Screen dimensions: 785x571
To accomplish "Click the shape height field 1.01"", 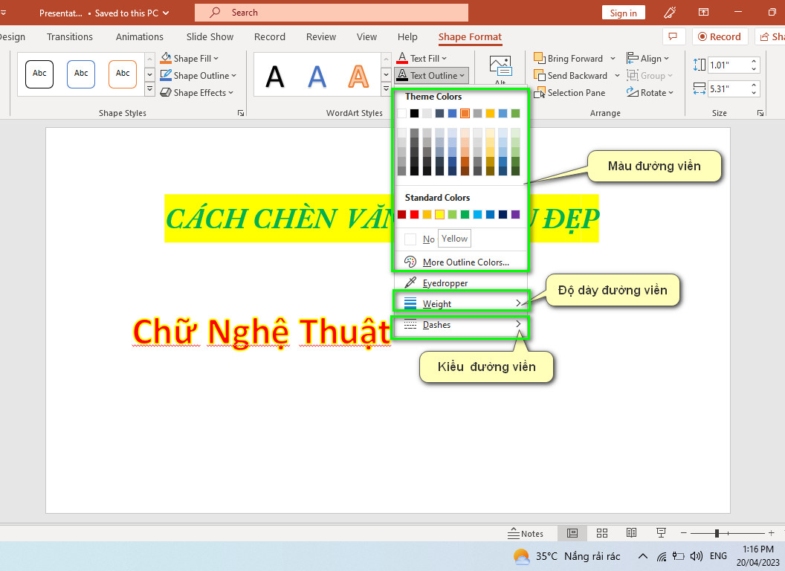I will pyautogui.click(x=729, y=65).
